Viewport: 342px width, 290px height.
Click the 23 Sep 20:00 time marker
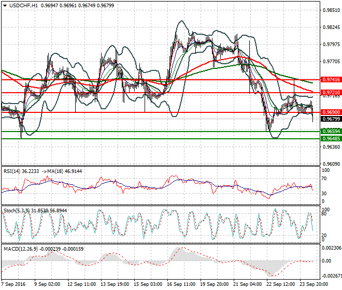point(314,284)
